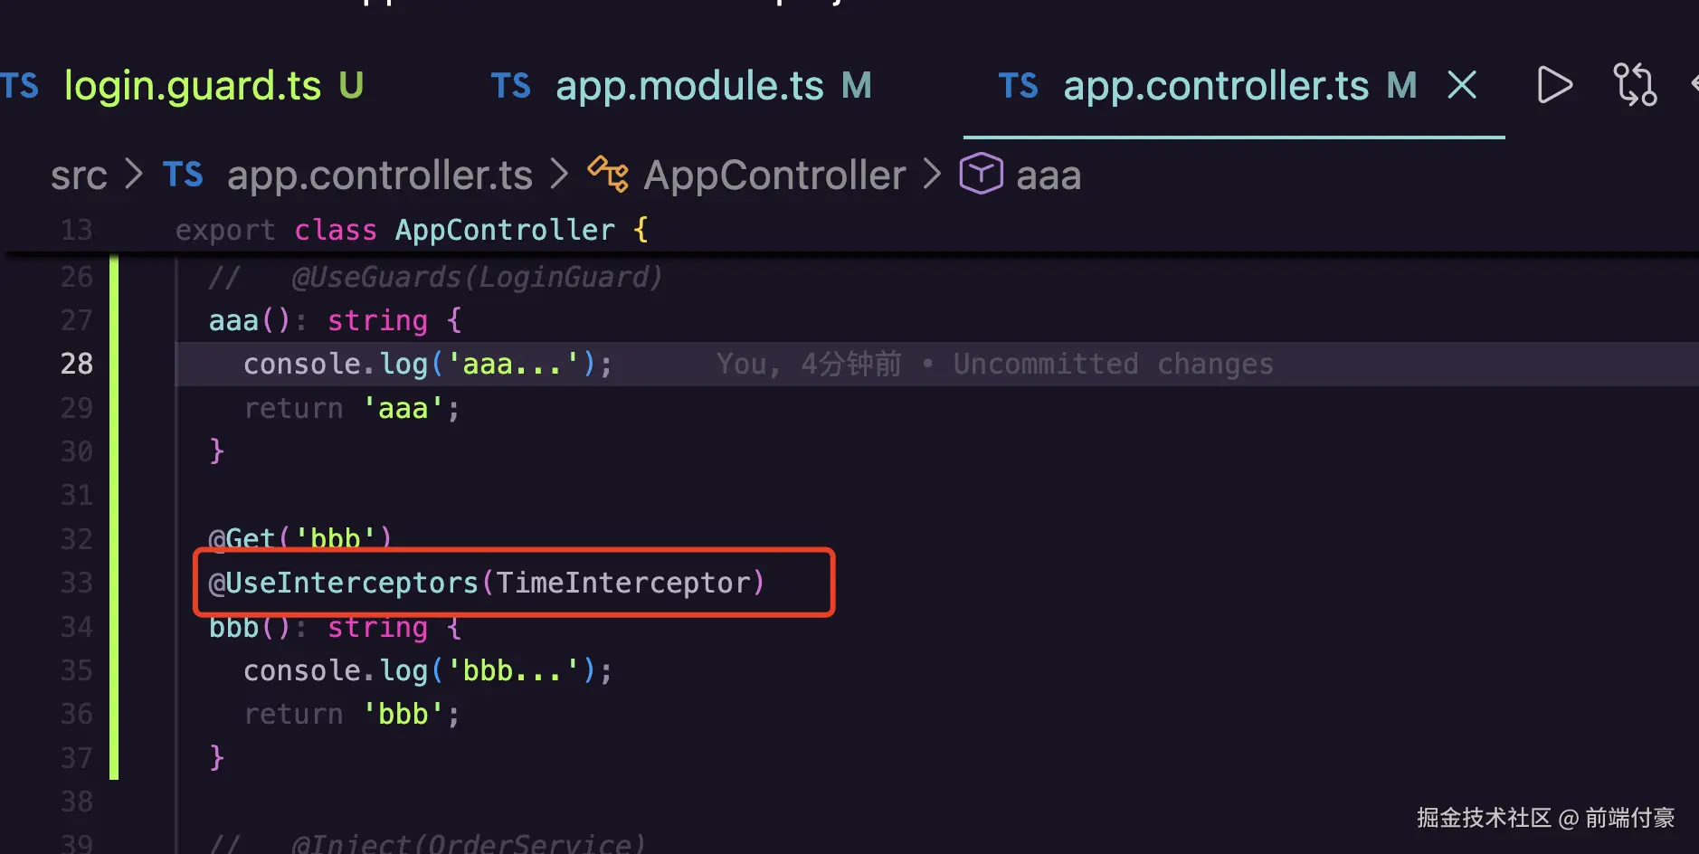Click line number 28 in gutter
The width and height of the screenshot is (1699, 854).
(x=77, y=364)
